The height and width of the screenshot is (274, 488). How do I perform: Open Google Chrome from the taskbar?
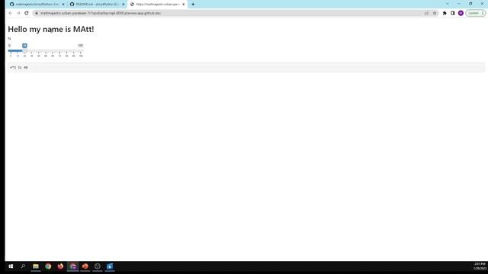(48, 266)
